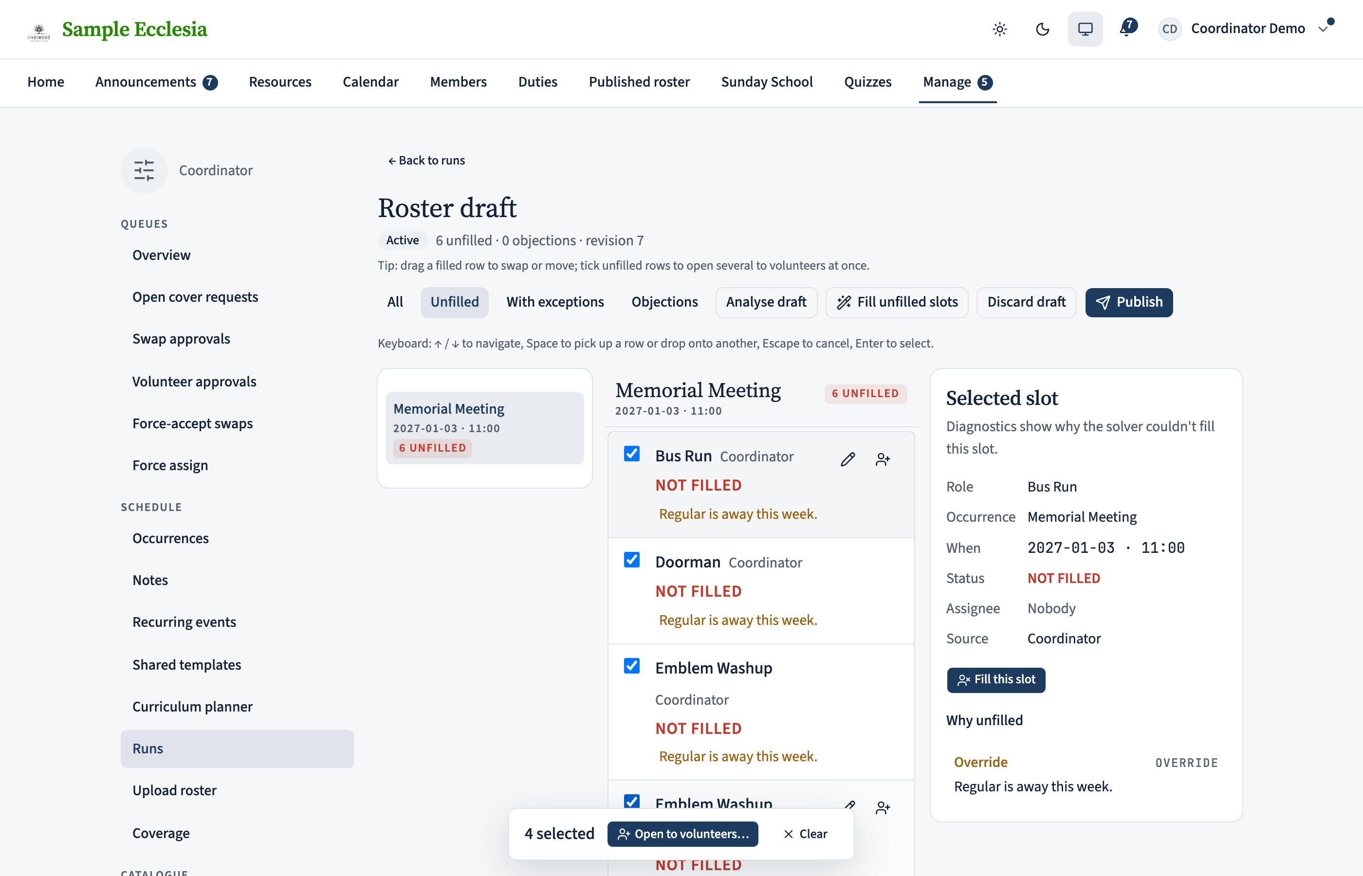Screen dimensions: 1363x876
Task: Go to Published roster tab
Action: coord(640,82)
